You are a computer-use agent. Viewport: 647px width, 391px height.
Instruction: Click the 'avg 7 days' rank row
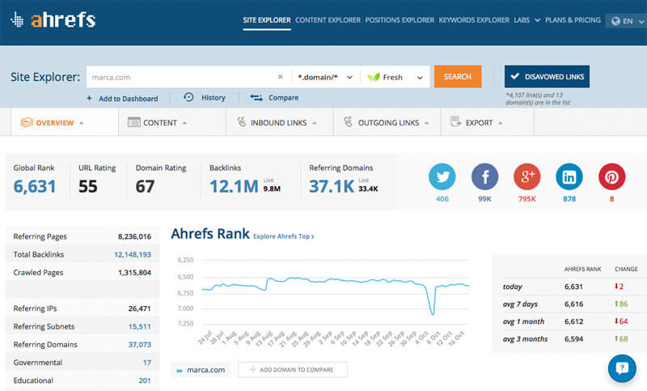(569, 304)
